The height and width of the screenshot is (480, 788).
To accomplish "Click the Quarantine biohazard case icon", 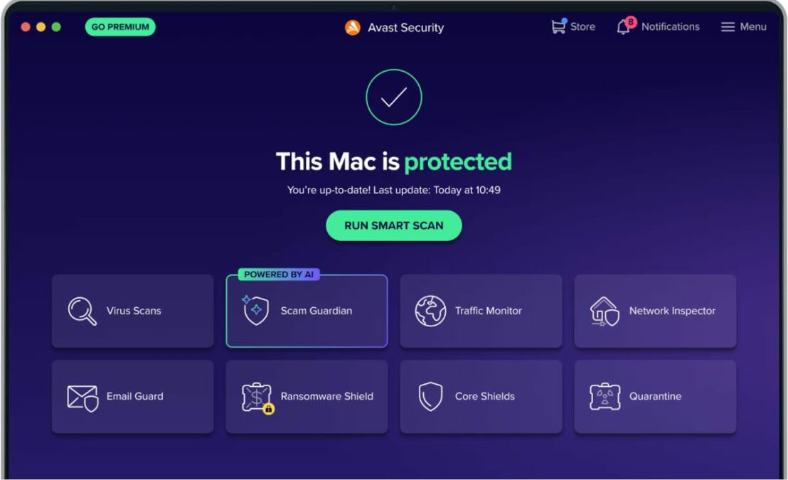I will 605,397.
